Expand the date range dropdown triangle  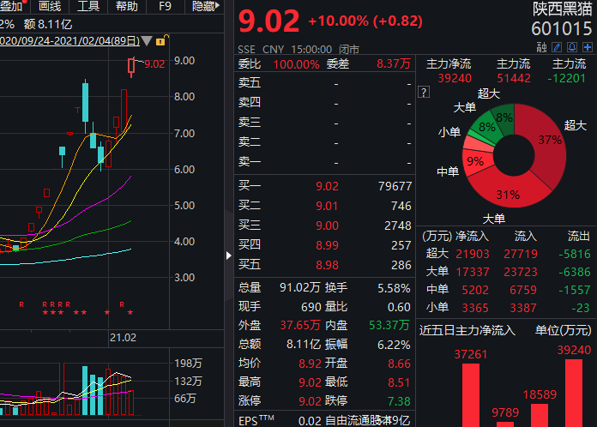click(146, 41)
